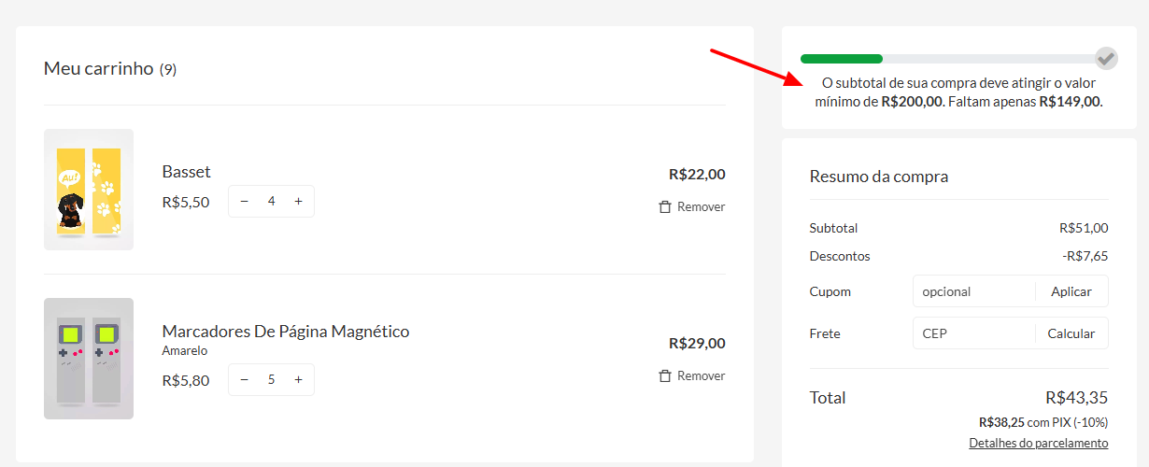Click trash icon for Marcadores Magnético item
Screen dimensions: 1149x467
tap(665, 375)
